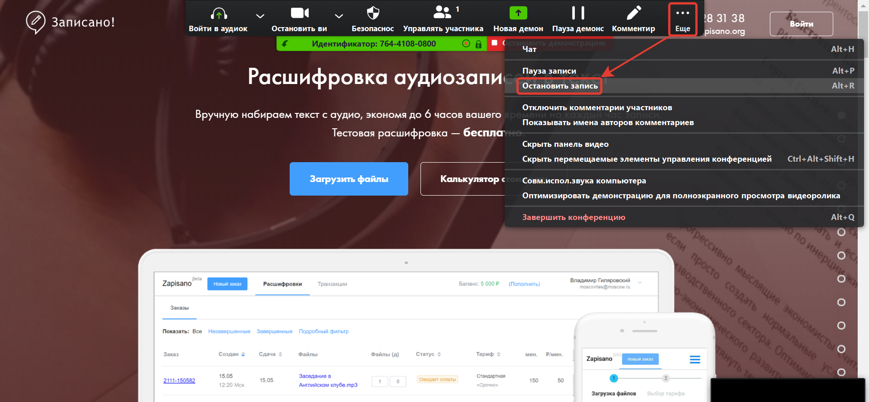Click the recording indicator circle on the ID bar
Image resolution: width=869 pixels, height=402 pixels.
point(466,43)
